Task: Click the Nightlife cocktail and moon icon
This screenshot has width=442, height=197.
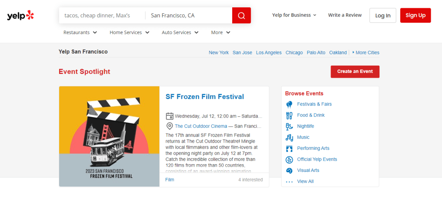Action: click(x=289, y=127)
